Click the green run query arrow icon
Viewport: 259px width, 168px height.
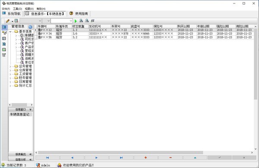(x=76, y=21)
